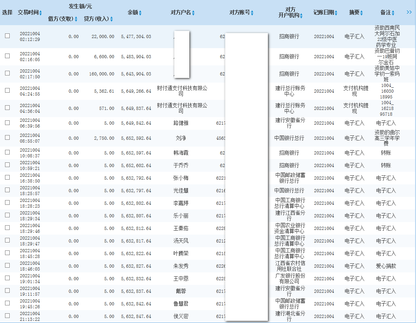Click remark 1004_1621895718
The height and width of the screenshot is (323, 416).
387,109
